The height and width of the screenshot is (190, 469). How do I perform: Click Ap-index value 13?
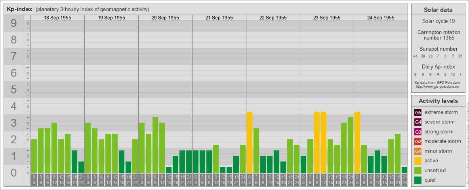click(x=453, y=74)
